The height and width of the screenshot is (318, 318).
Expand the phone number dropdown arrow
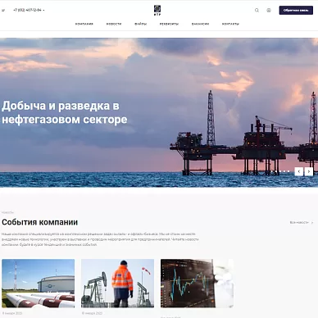(x=43, y=11)
